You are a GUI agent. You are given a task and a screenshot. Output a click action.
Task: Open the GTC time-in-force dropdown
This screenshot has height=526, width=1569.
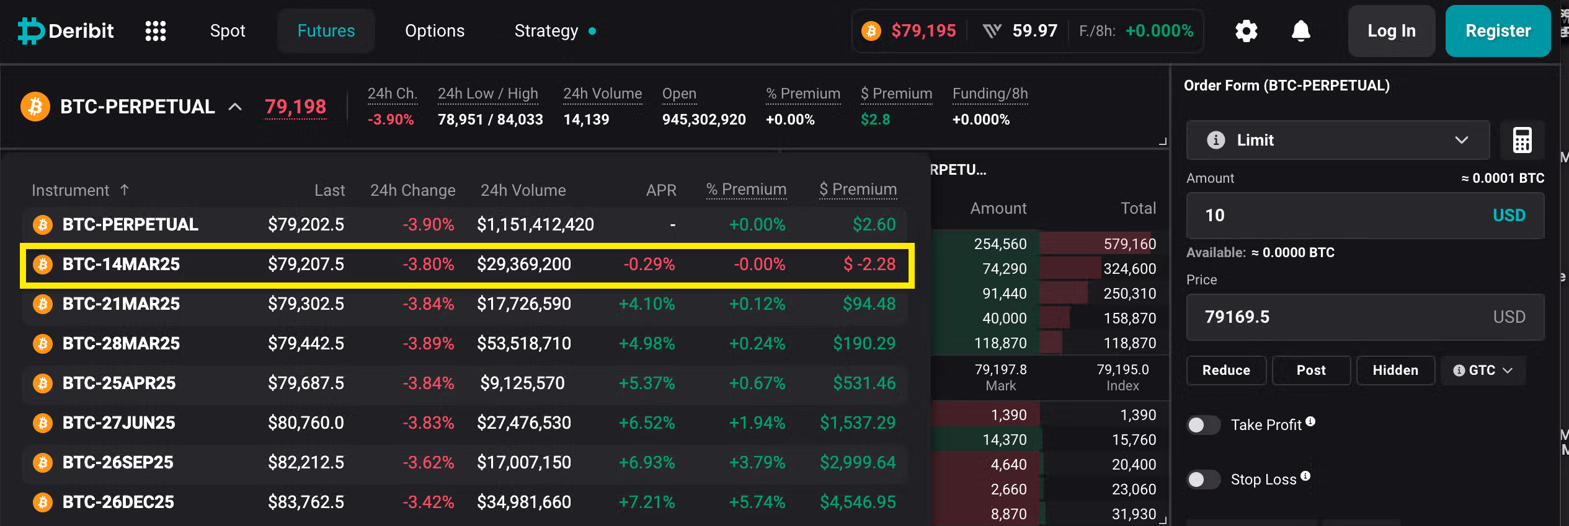1483,370
